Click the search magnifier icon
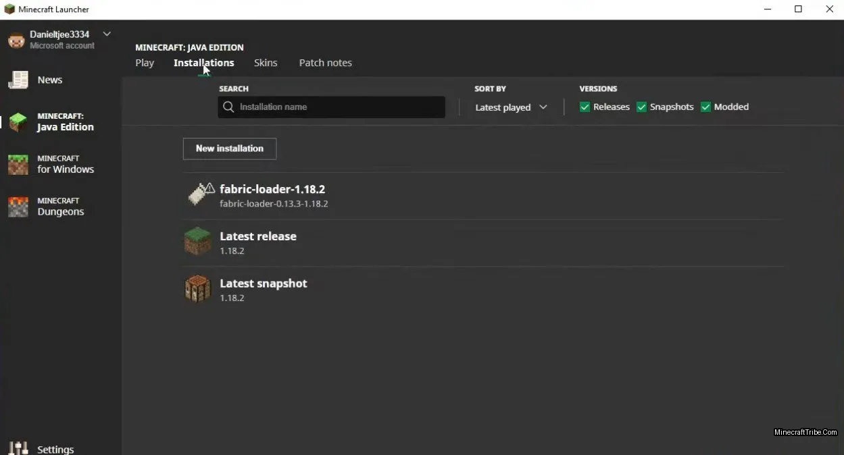Screen dimensions: 844x455 coord(228,107)
